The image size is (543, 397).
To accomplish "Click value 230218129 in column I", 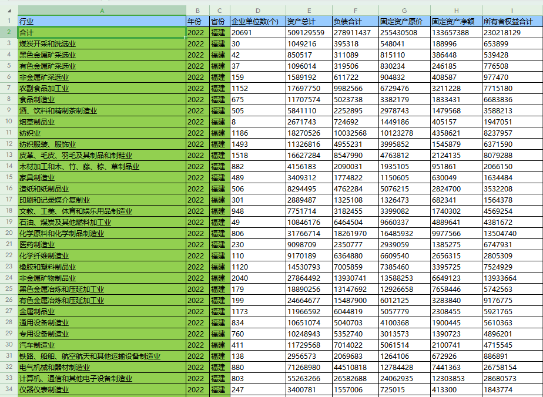I will click(512, 32).
